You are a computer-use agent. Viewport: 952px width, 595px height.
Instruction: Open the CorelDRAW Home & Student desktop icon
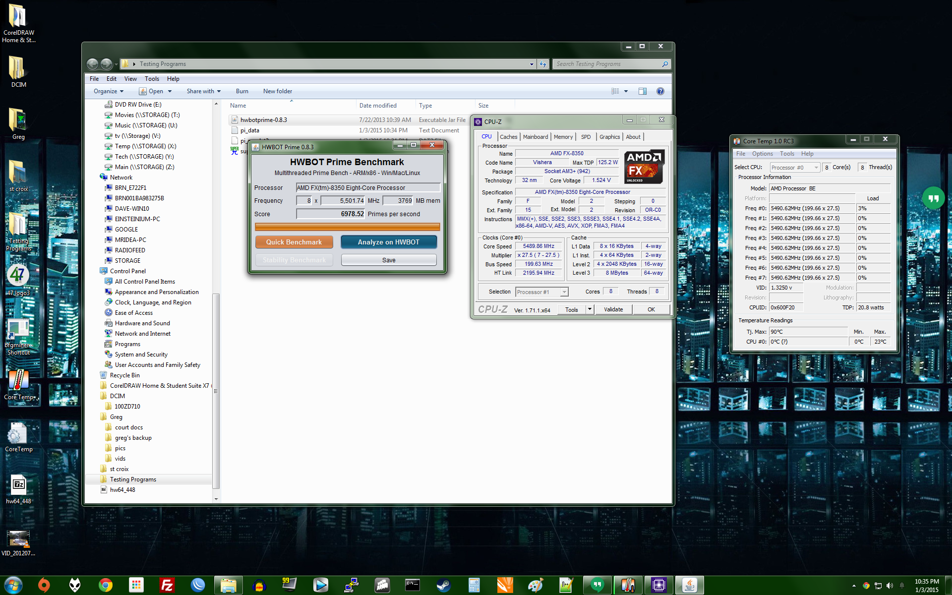pos(18,23)
